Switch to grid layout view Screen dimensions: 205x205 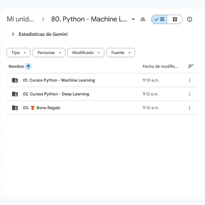(x=175, y=19)
